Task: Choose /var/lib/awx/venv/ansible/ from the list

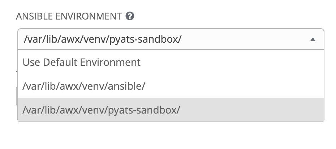Action: [84, 86]
